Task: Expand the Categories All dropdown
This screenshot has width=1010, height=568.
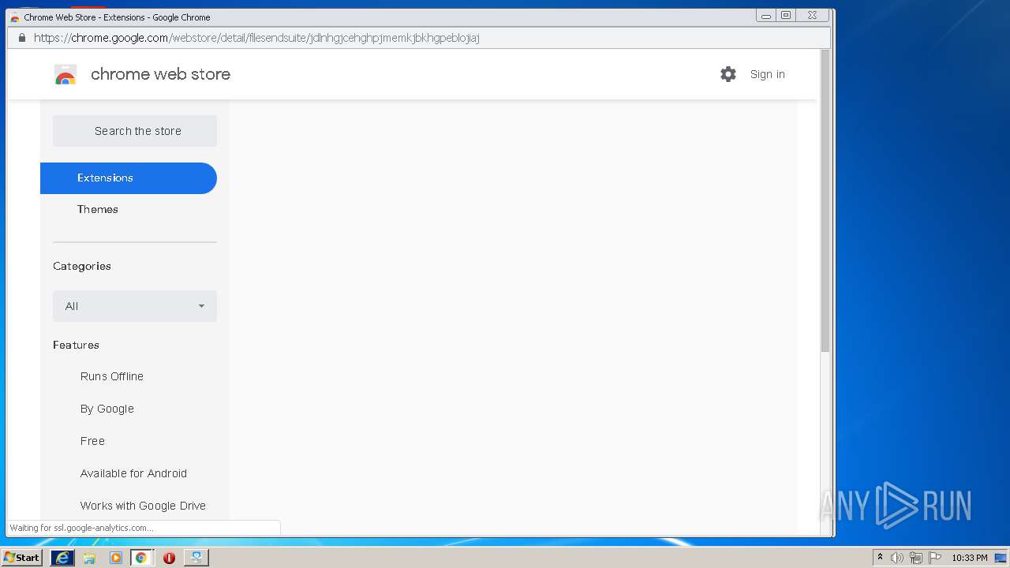Action: click(x=135, y=306)
